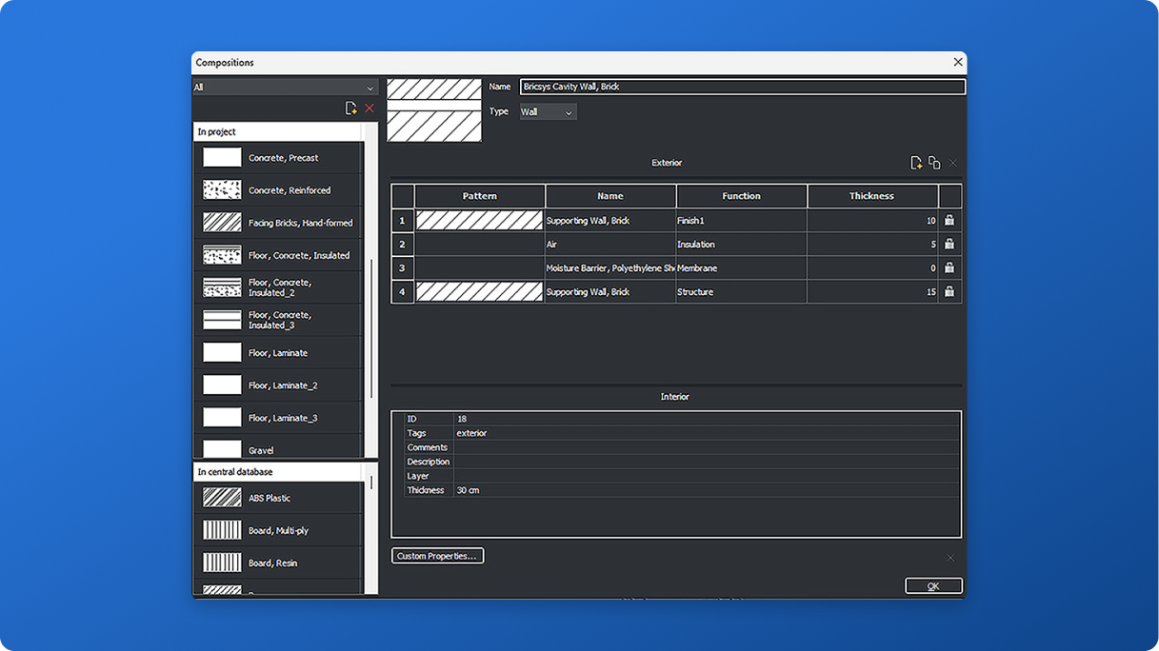Click the pattern swatch of ply 1
Viewport: 1159px width, 651px height.
point(479,221)
